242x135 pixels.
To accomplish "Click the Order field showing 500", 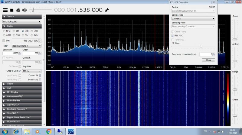I will [32, 53].
